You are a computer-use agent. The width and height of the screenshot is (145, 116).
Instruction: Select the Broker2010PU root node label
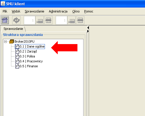tap(24, 41)
